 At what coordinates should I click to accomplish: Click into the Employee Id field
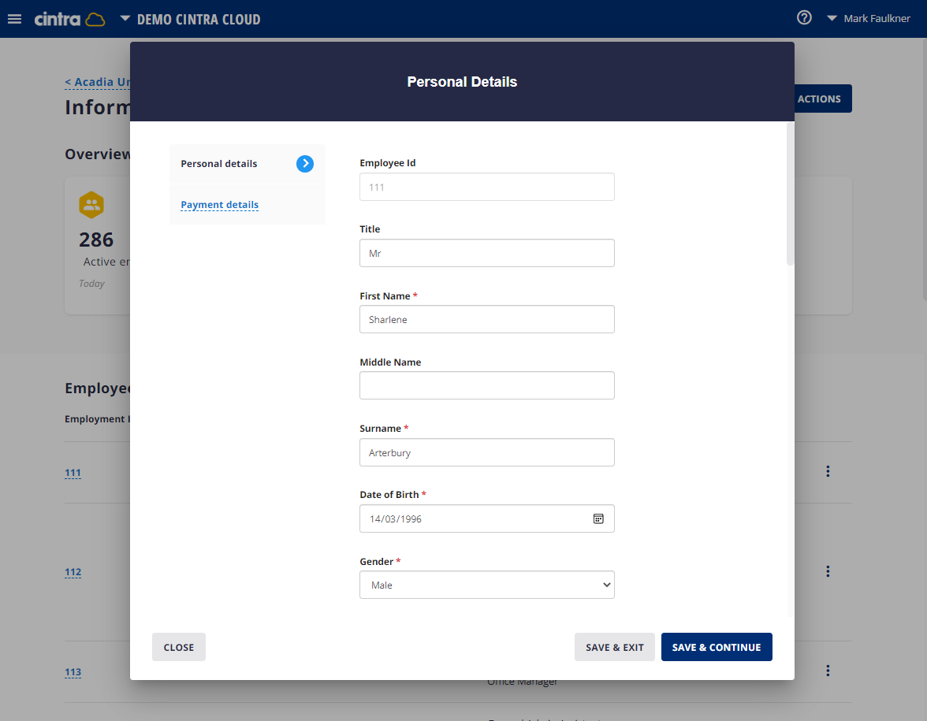pyautogui.click(x=486, y=187)
